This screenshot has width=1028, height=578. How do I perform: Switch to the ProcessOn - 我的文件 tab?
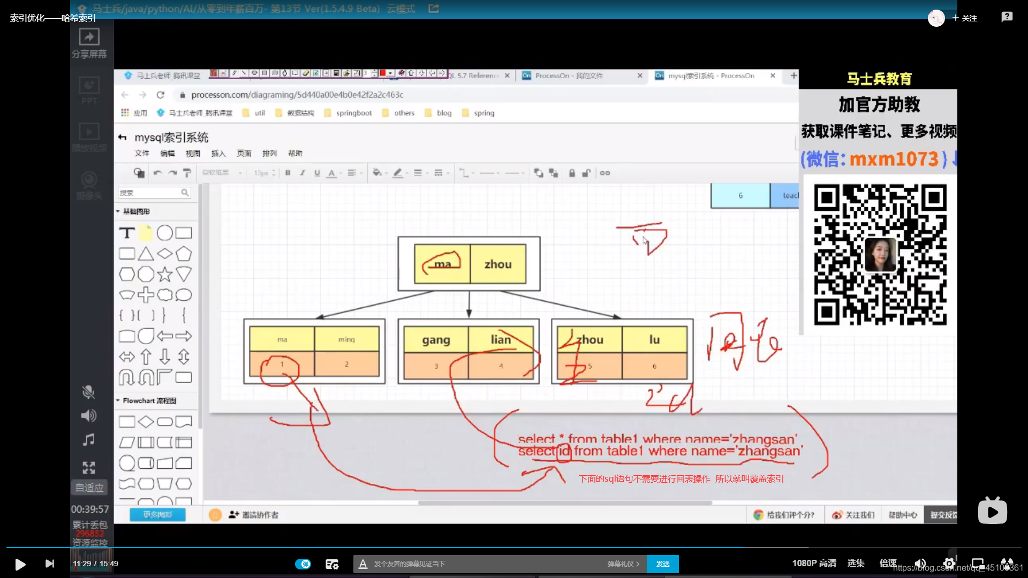pyautogui.click(x=569, y=76)
